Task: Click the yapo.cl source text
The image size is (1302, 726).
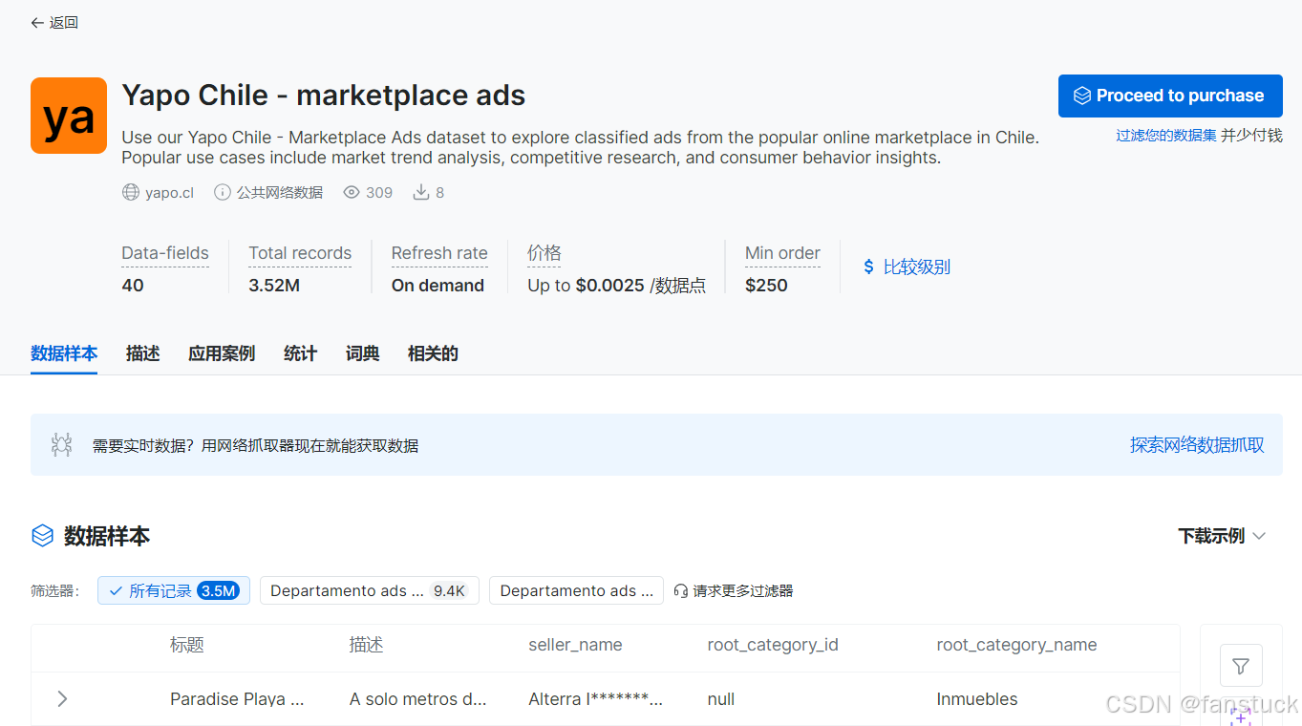Action: 169,193
